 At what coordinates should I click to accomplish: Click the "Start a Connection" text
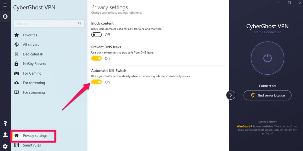coord(267,32)
